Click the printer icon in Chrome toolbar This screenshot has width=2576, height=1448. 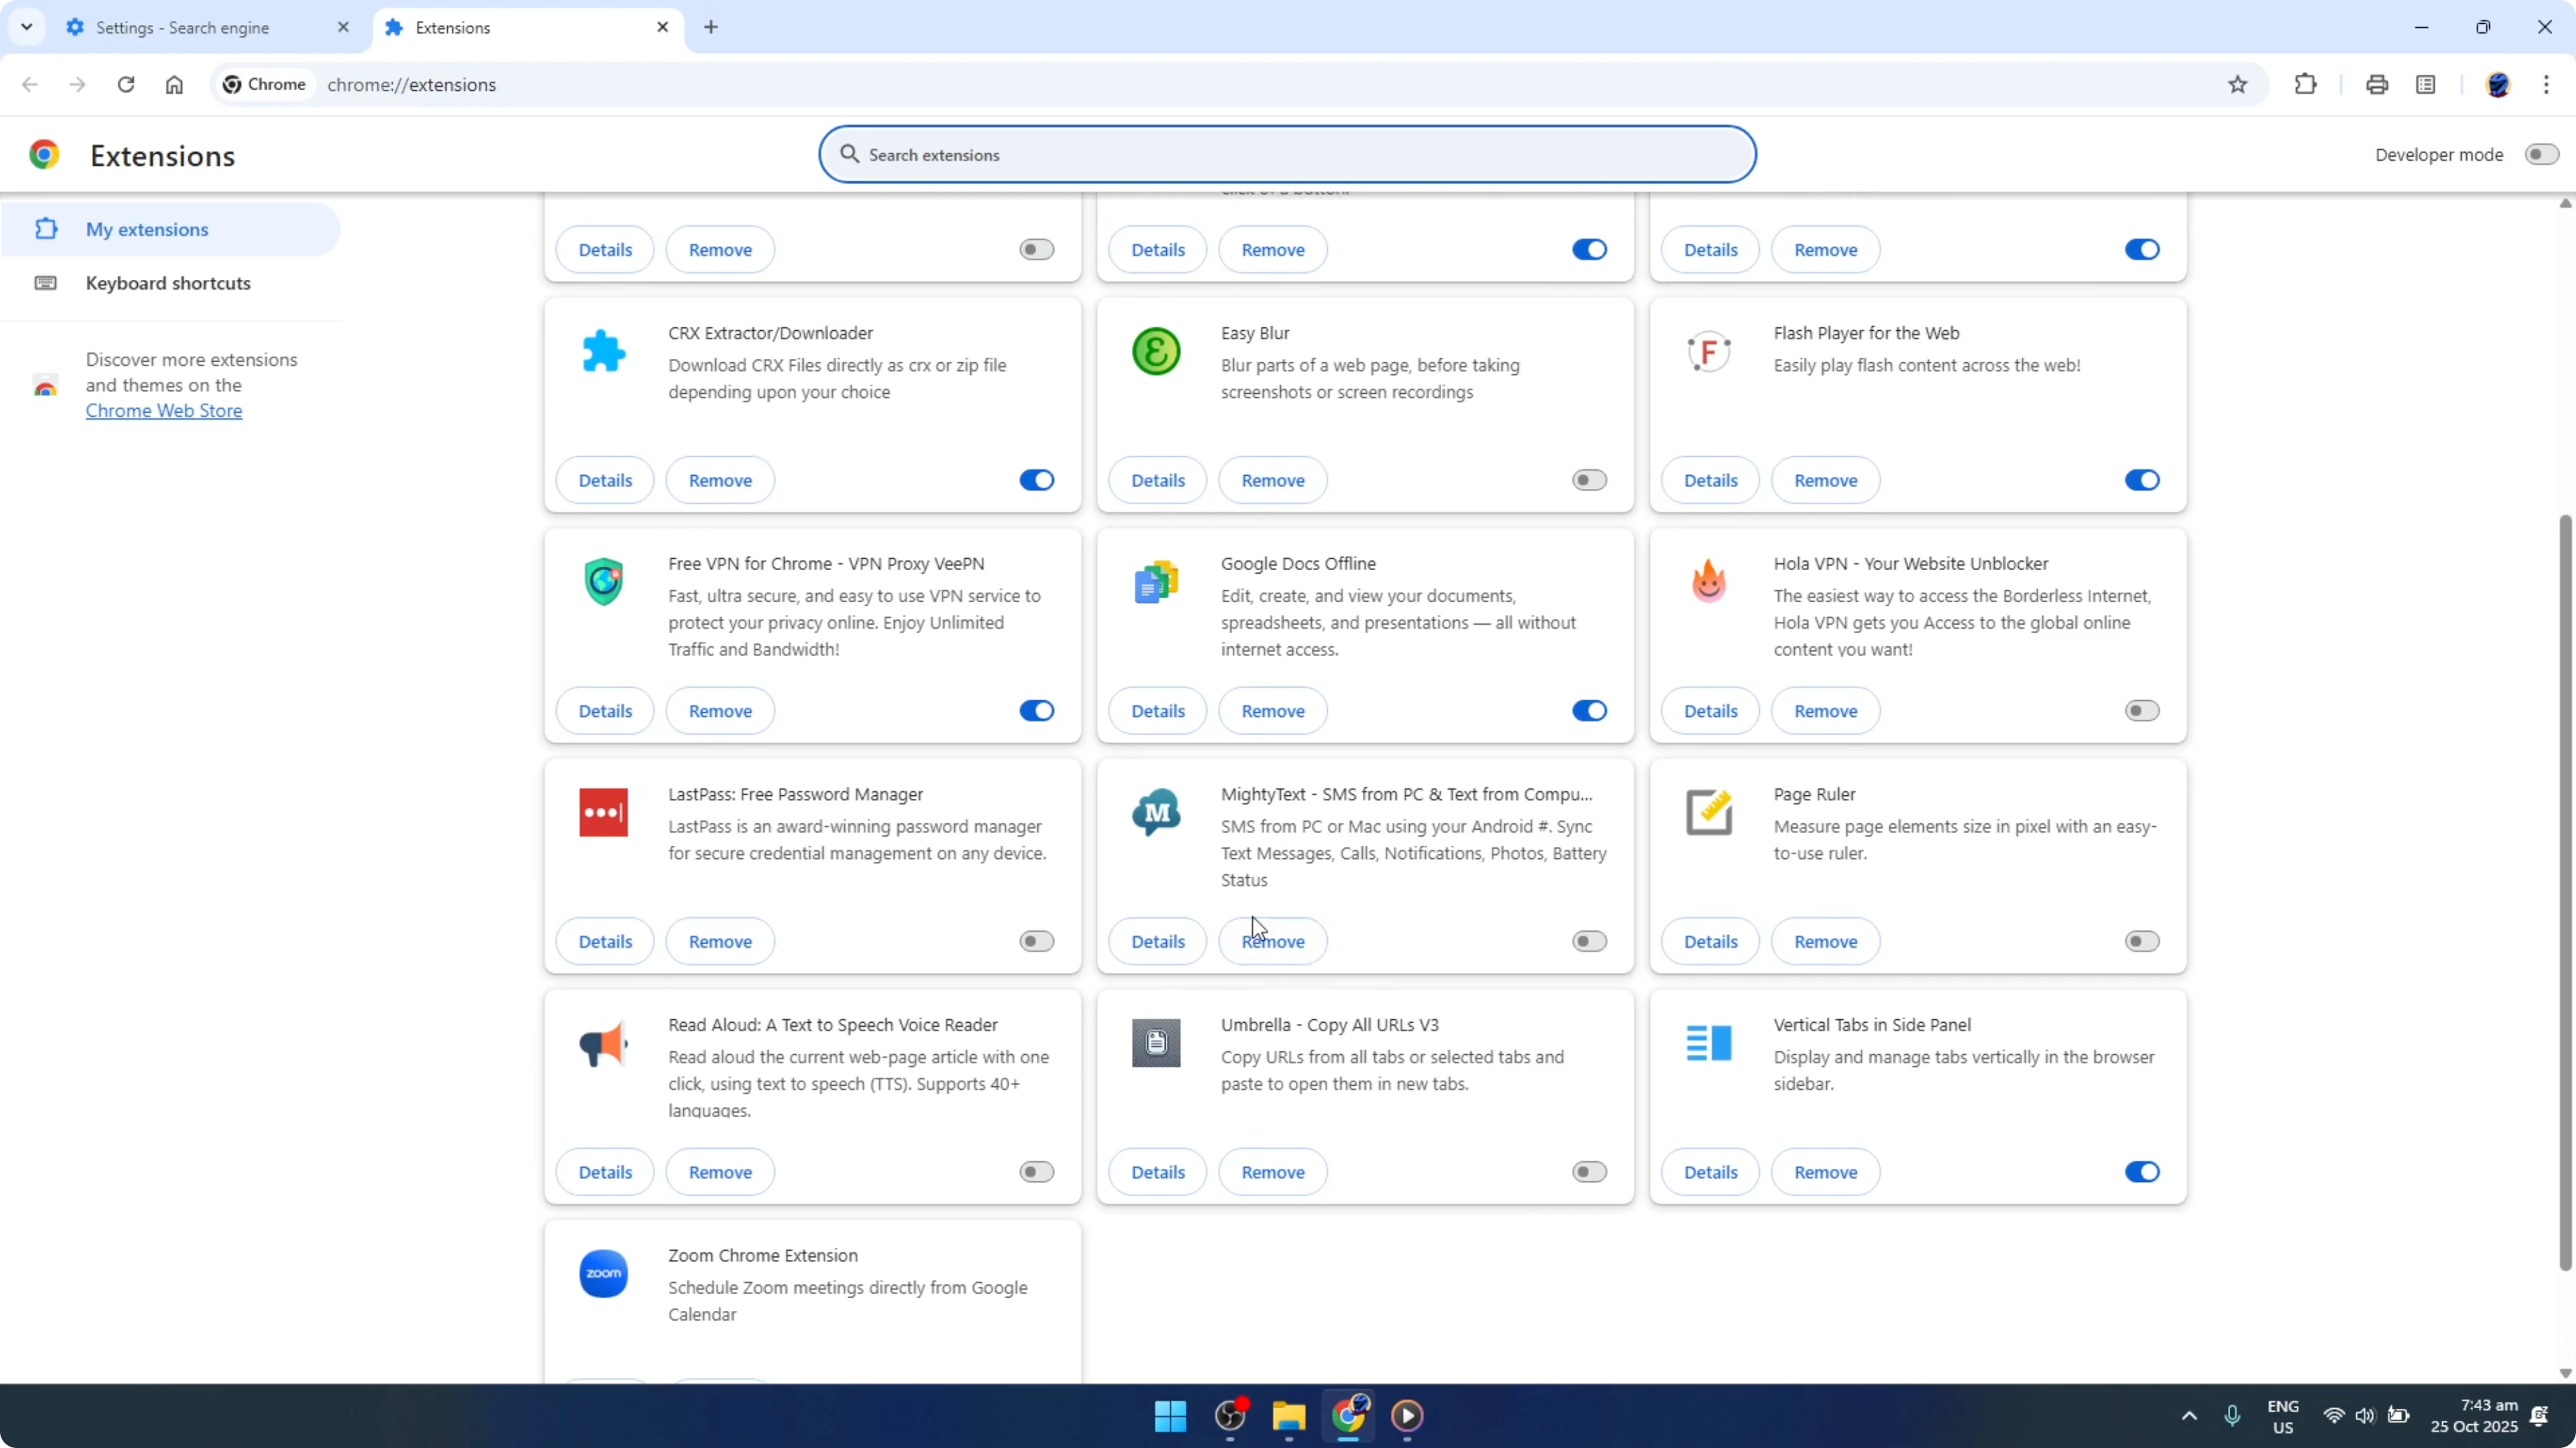2377,85
